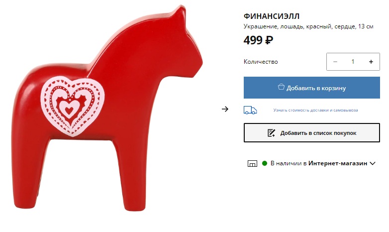Click the delivery truck icon

coord(250,110)
